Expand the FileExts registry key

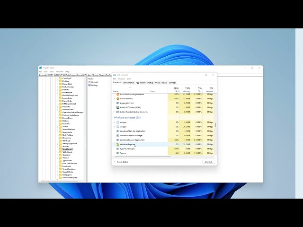[58, 90]
